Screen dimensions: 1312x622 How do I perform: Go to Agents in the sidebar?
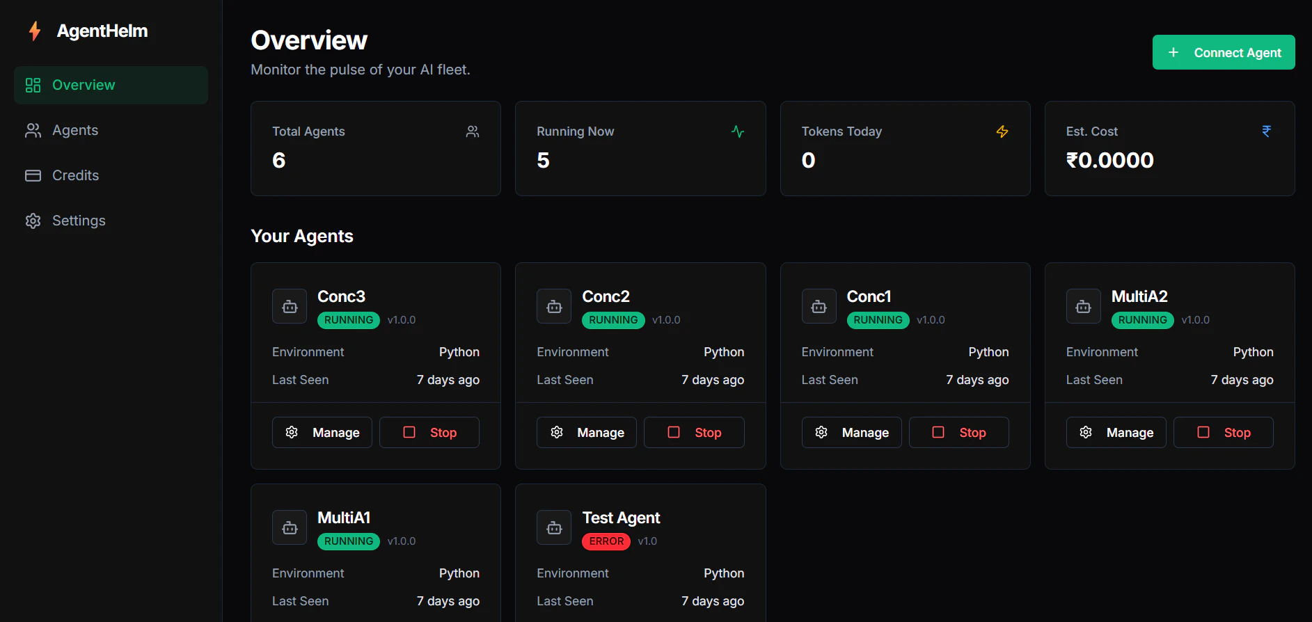click(111, 130)
